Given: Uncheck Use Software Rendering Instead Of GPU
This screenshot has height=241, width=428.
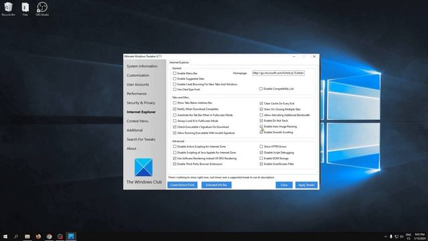Looking at the screenshot, I should 175,158.
